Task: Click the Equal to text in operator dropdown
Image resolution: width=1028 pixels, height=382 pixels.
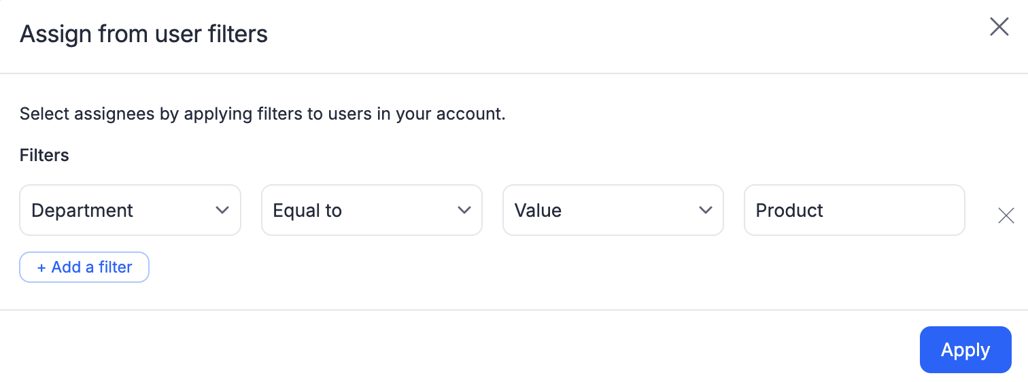Action: 307,211
